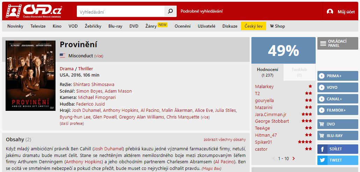Switch to the Fanklub tab

[299, 72]
